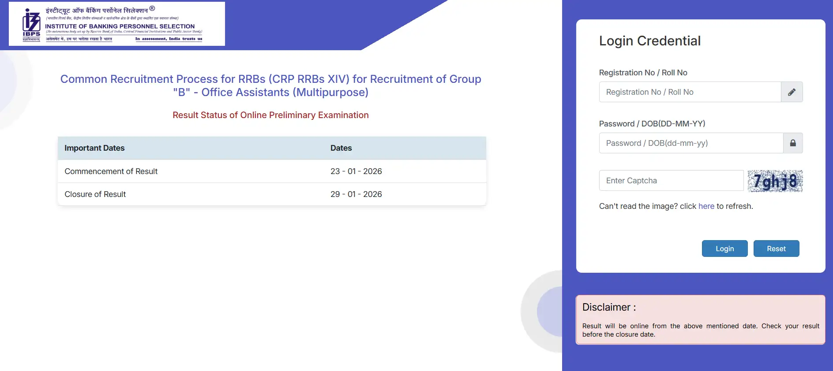This screenshot has width=833, height=371.
Task: Click the lock icon beside Password field
Action: [792, 143]
